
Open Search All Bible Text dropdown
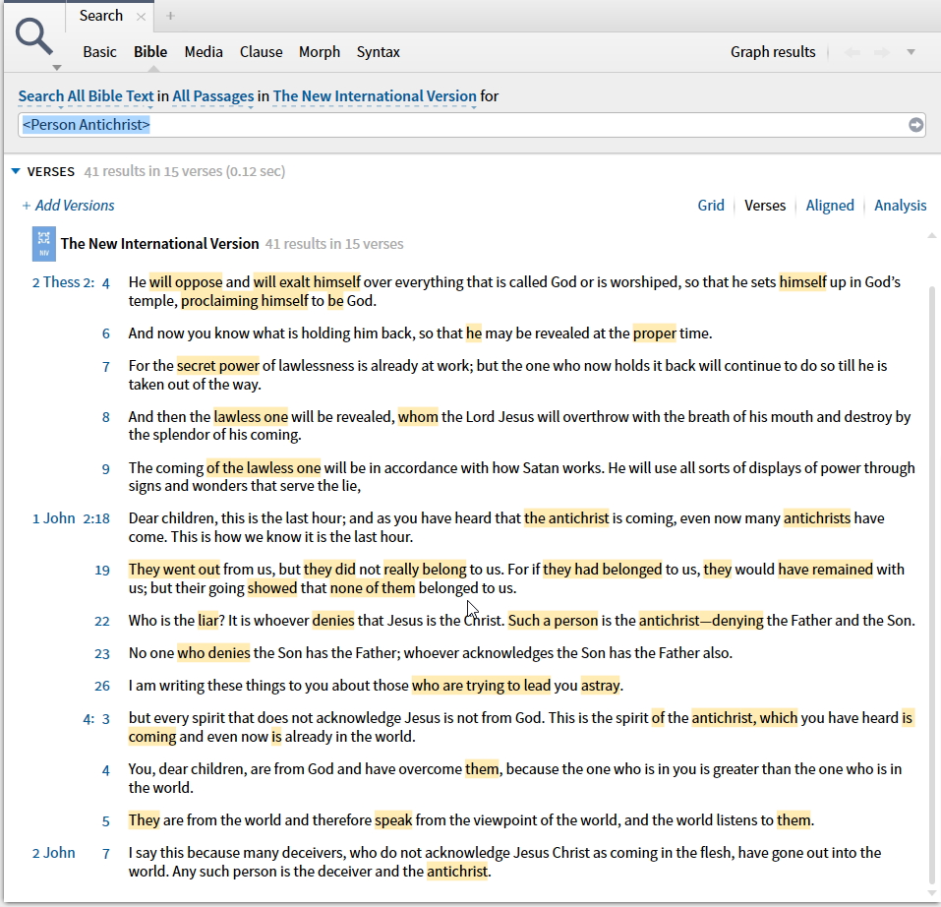click(86, 96)
